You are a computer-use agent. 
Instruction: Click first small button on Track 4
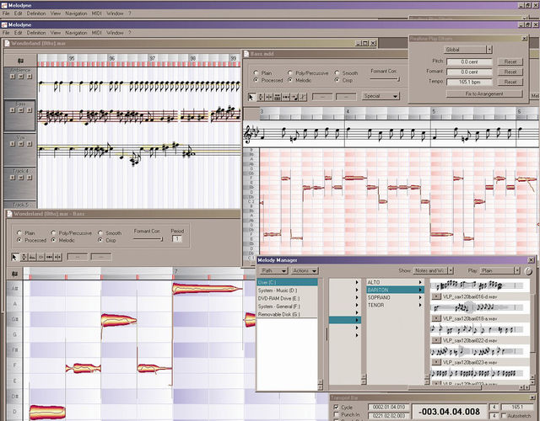tap(13, 178)
